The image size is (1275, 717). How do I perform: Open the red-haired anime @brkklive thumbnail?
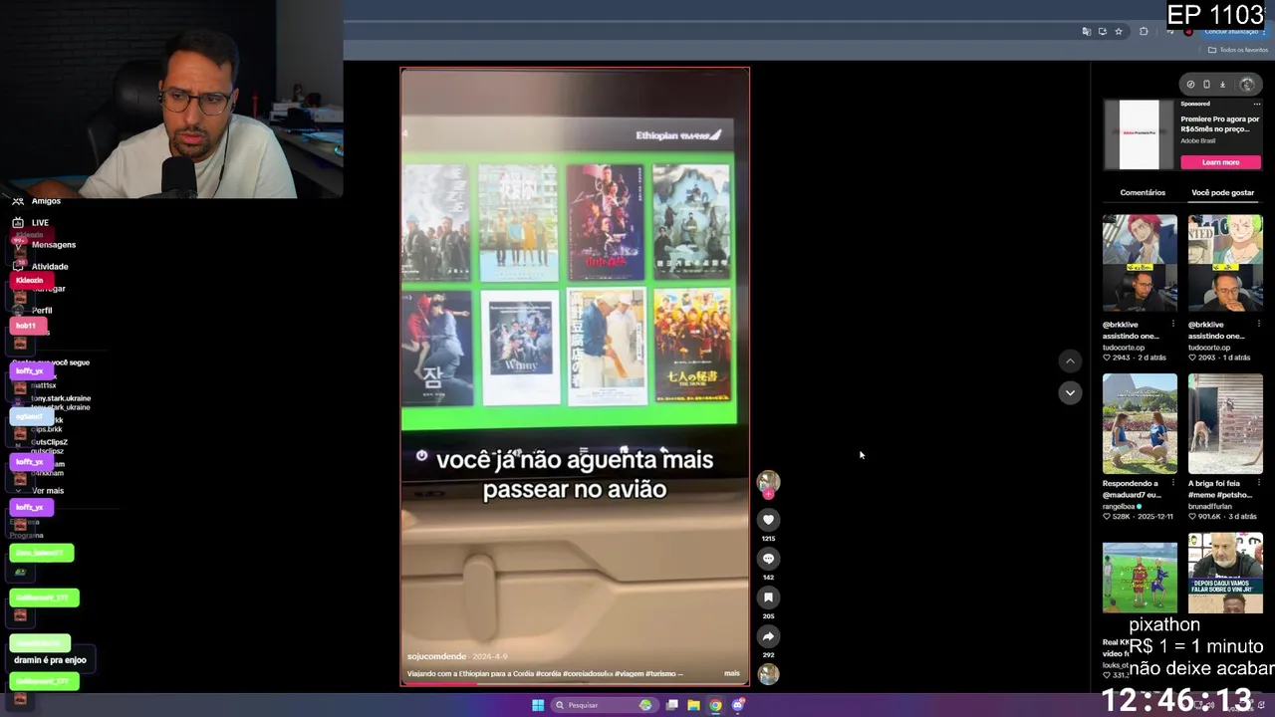pos(1140,264)
